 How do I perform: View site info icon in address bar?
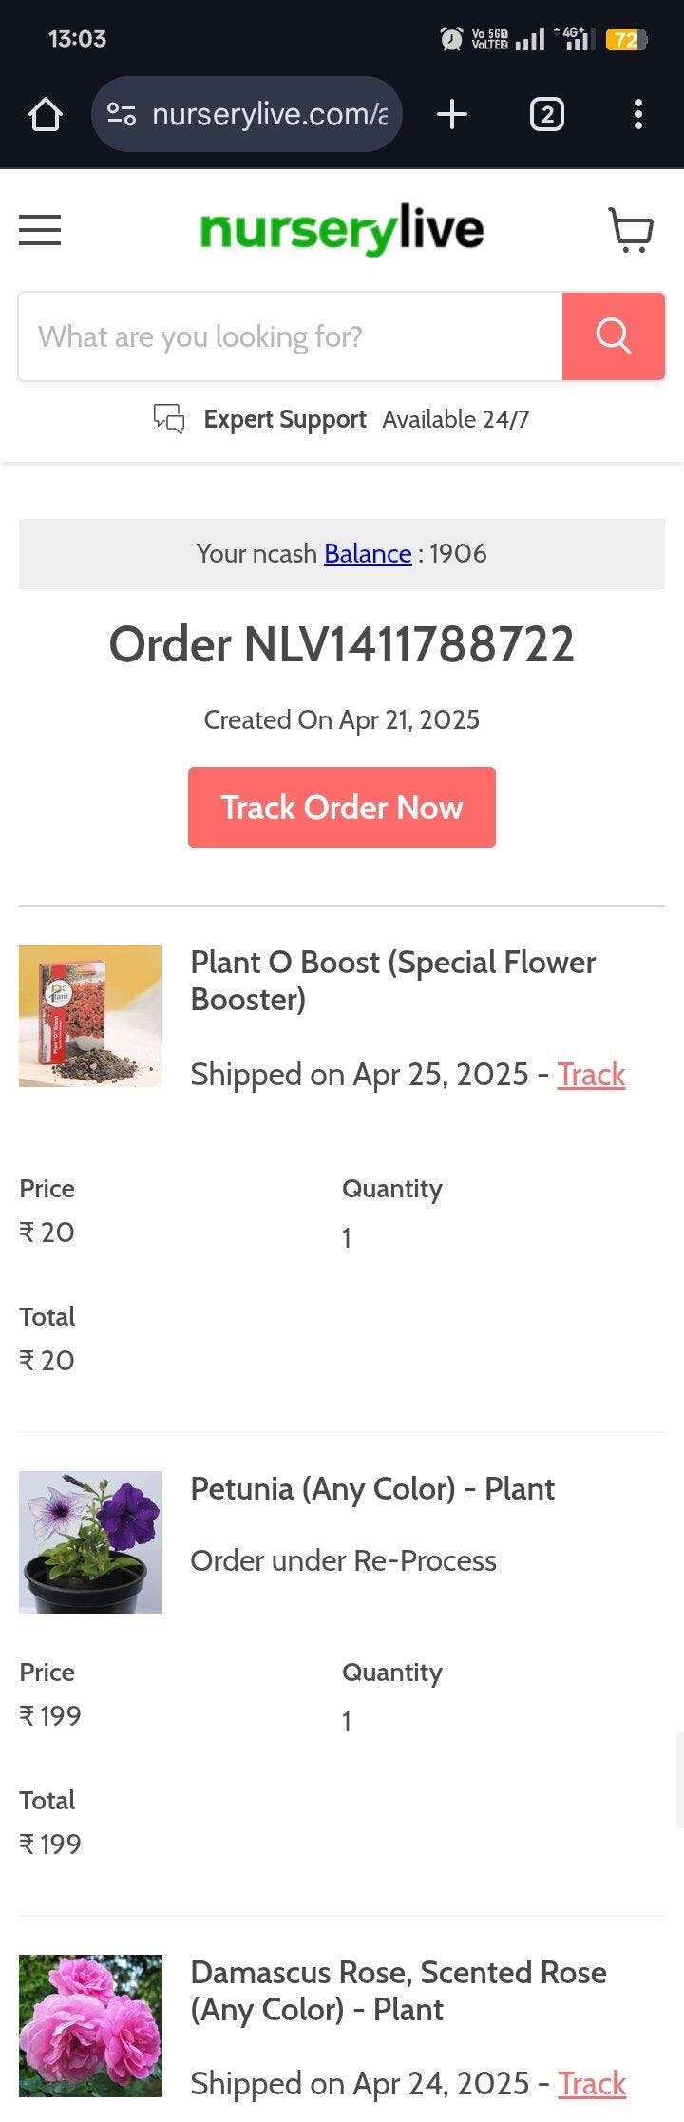(x=121, y=115)
